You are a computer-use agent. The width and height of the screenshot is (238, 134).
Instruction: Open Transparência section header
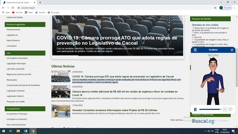[x=25, y=109]
